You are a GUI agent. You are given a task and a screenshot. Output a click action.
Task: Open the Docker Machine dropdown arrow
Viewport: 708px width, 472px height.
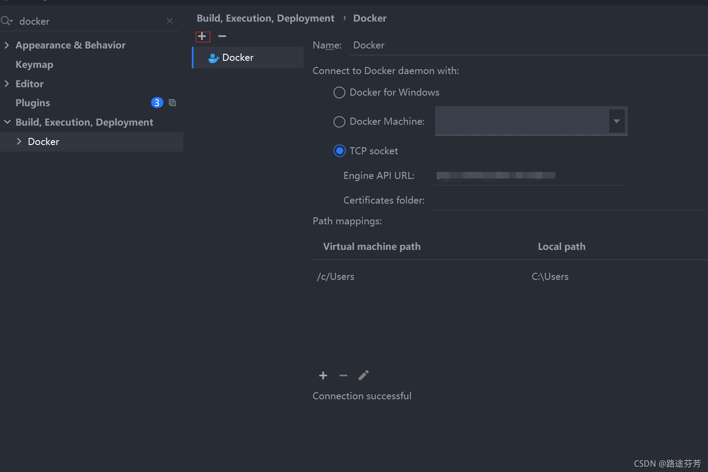(617, 121)
